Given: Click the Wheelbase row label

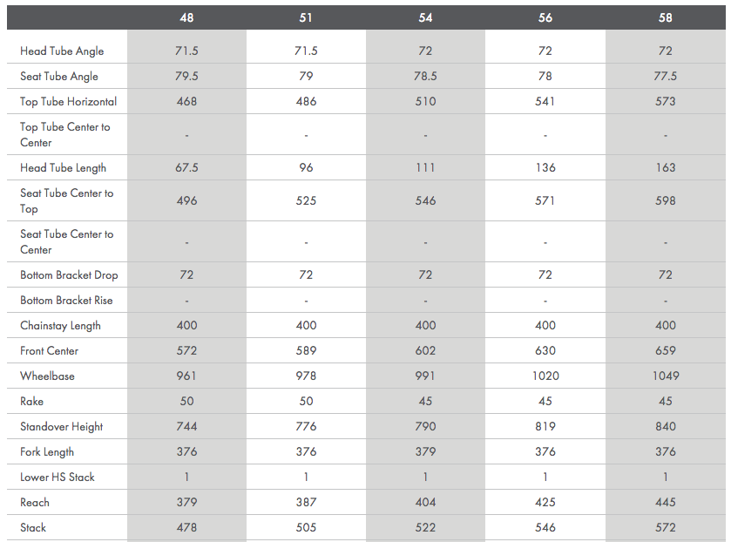Looking at the screenshot, I should (47, 376).
